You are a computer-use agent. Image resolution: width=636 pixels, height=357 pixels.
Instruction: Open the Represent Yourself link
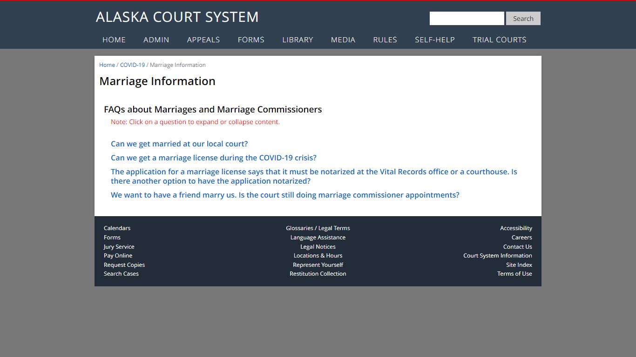point(318,265)
